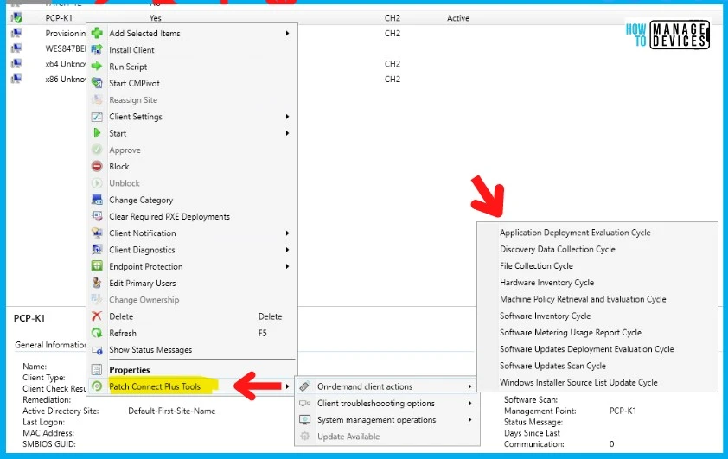Expand the Start submenu arrow
The height and width of the screenshot is (459, 728).
(x=287, y=133)
